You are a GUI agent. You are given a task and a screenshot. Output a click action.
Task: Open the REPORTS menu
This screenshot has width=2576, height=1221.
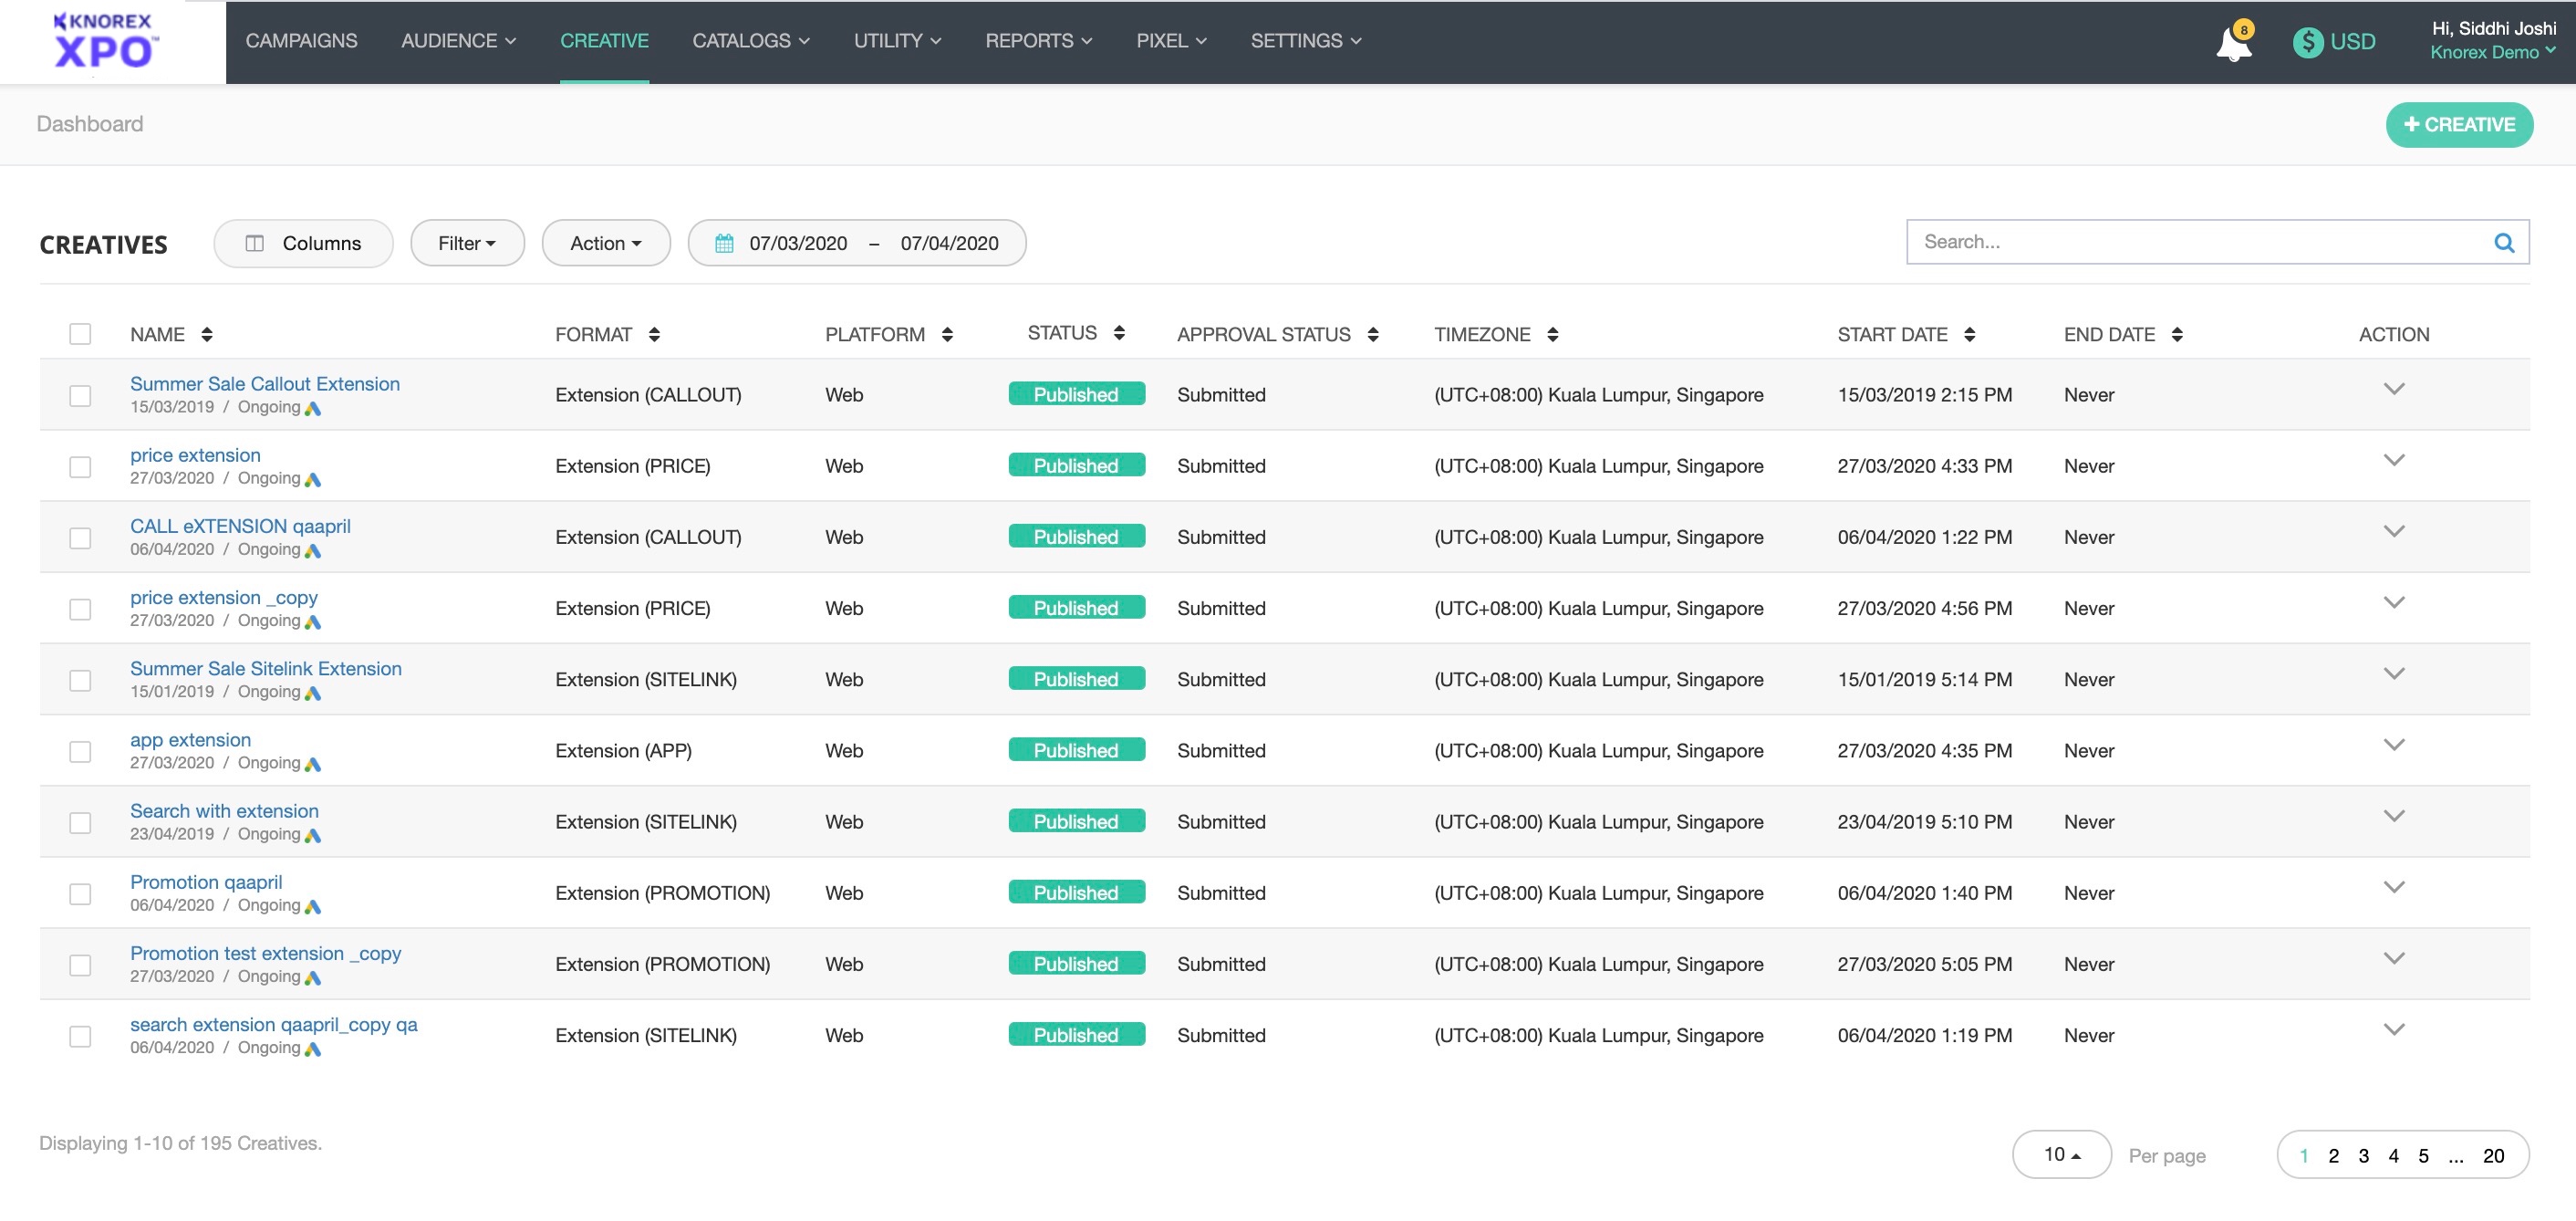(x=1038, y=41)
